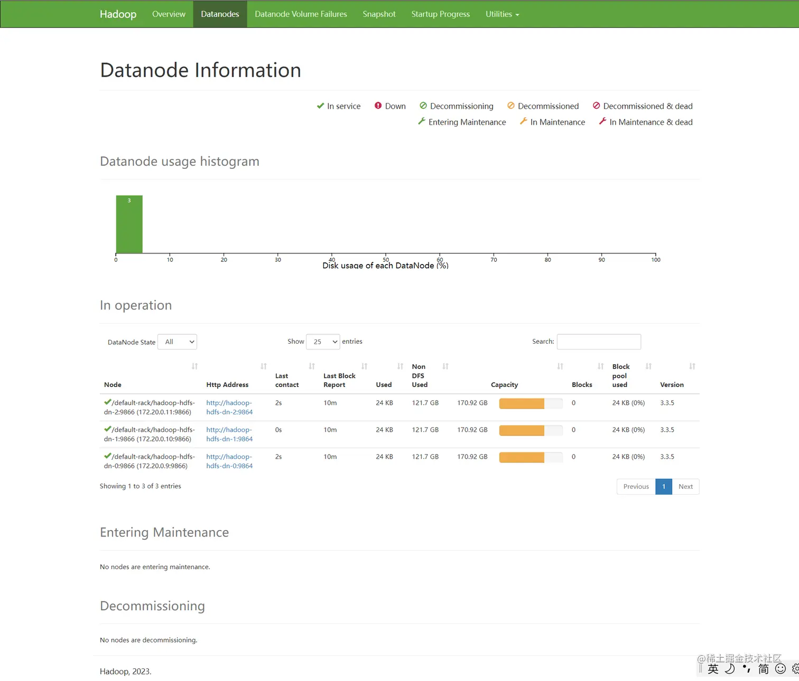Click the IME emoji smiley icon
799x681 pixels.
(x=781, y=669)
